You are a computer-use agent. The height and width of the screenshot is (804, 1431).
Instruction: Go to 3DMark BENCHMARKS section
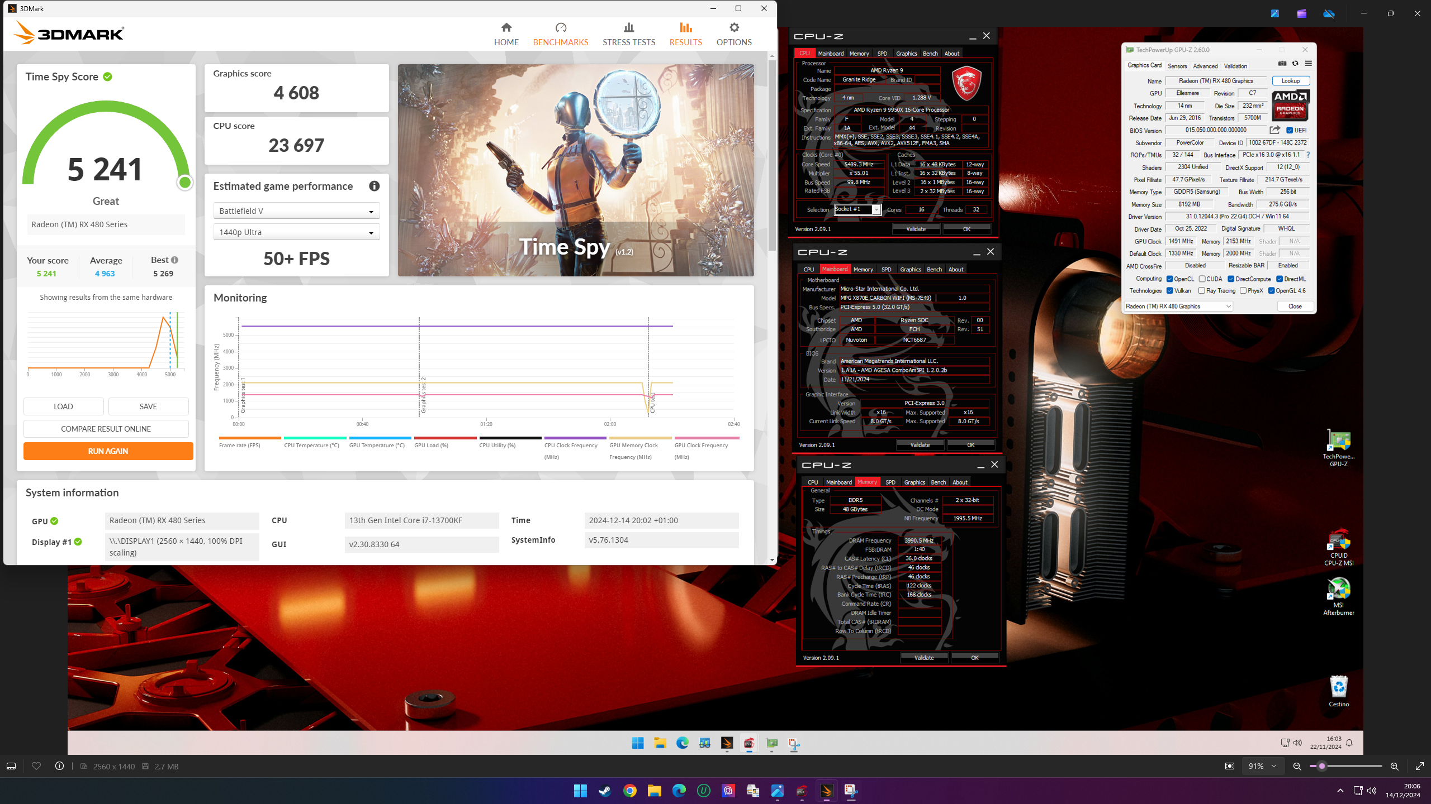(560, 34)
